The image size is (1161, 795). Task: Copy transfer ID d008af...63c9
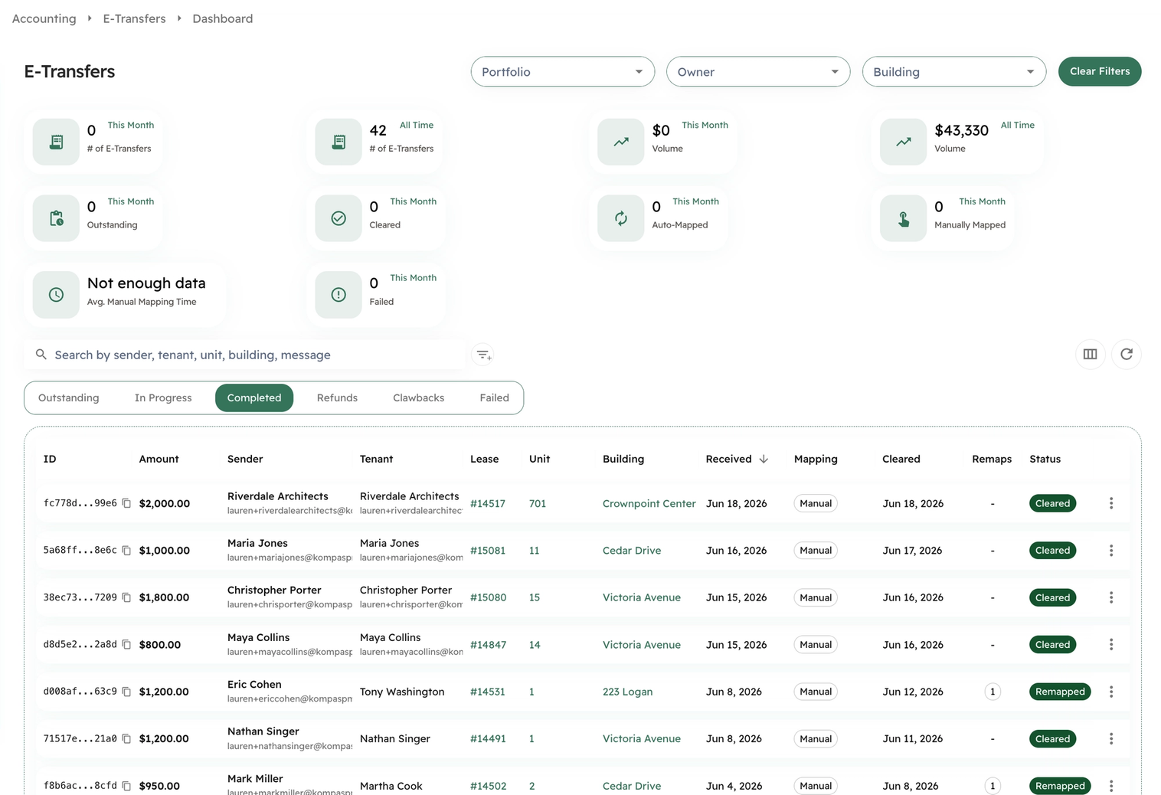(126, 692)
